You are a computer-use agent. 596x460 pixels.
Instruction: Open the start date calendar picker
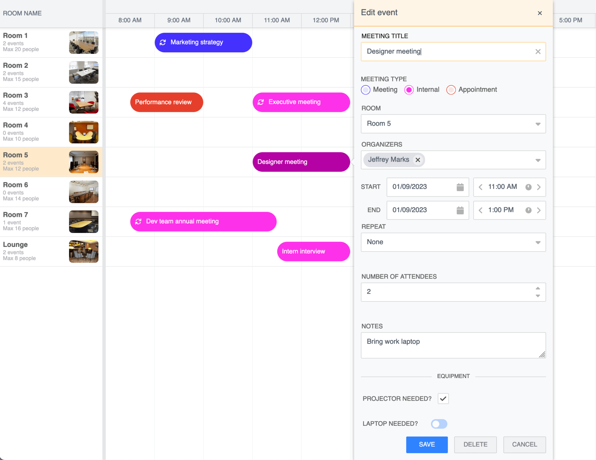pyautogui.click(x=460, y=187)
